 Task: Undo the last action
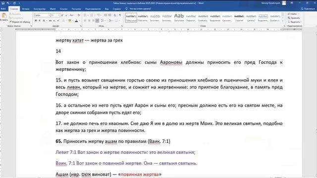click(8, 3)
